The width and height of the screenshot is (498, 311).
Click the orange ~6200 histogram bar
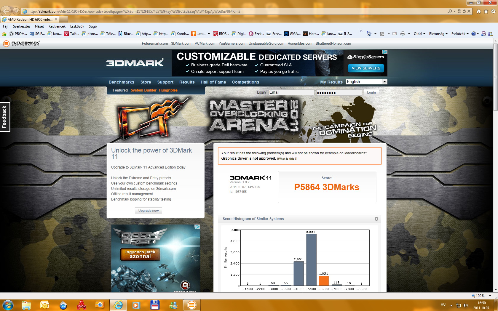pyautogui.click(x=324, y=280)
